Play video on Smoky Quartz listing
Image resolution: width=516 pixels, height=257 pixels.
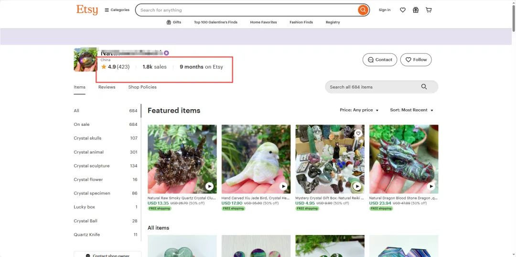click(209, 186)
